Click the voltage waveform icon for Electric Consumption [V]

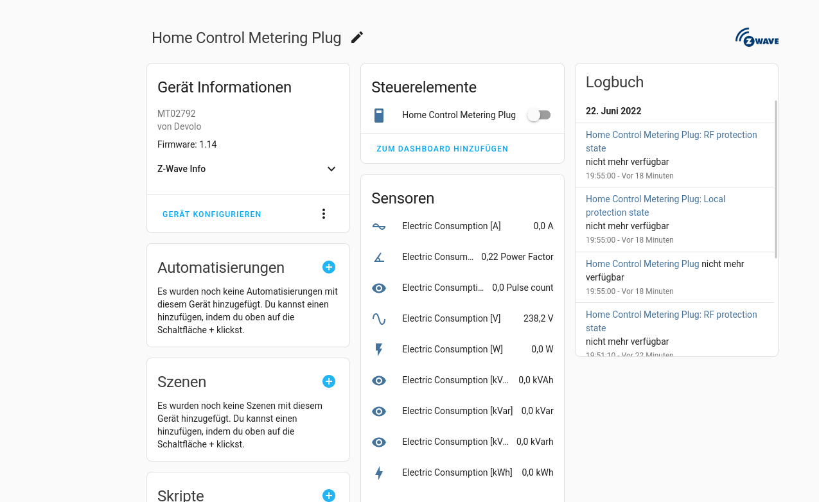[379, 318]
